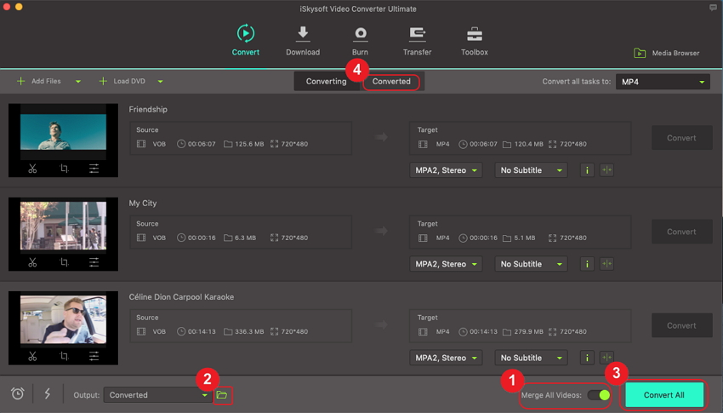Expand the MP4 output format dropdown
Screen dimensions: 723x413
pyautogui.click(x=663, y=82)
